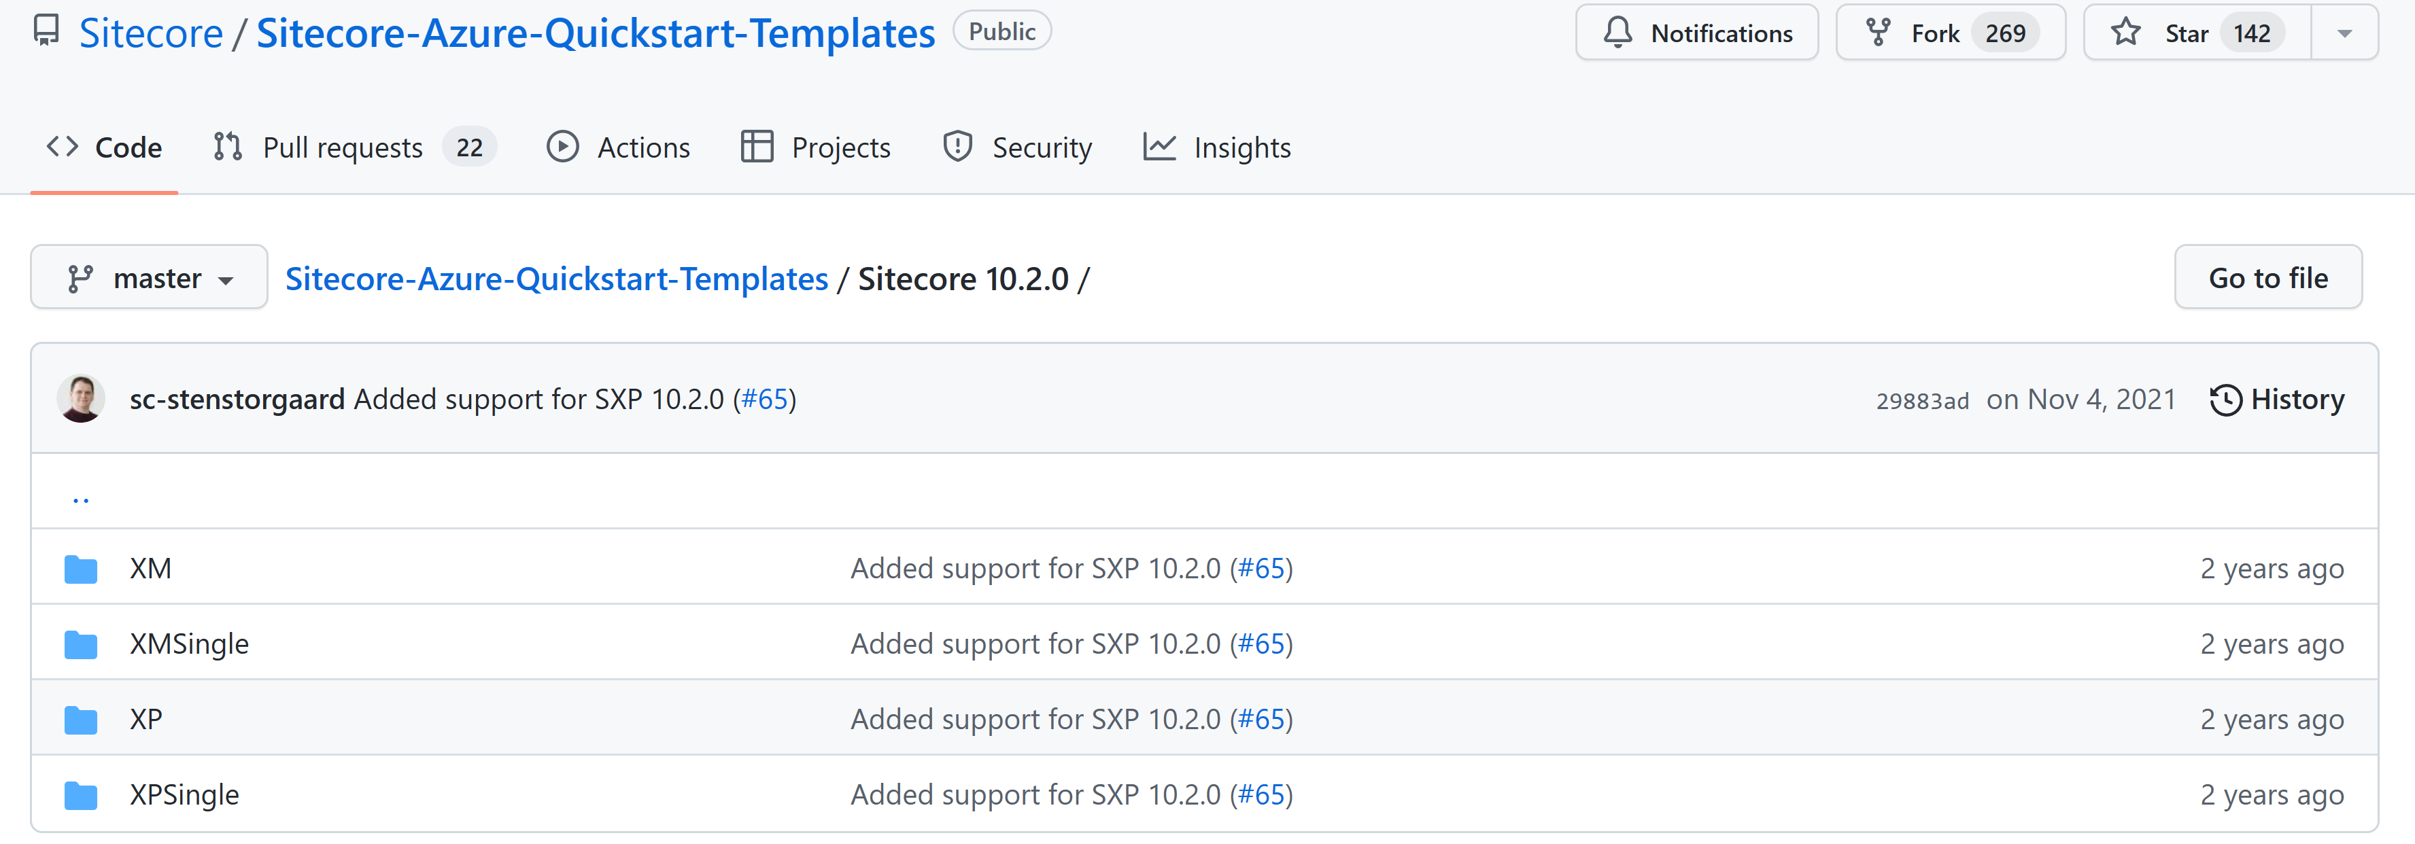Click 2 years ago in XPSingle row

click(2272, 794)
